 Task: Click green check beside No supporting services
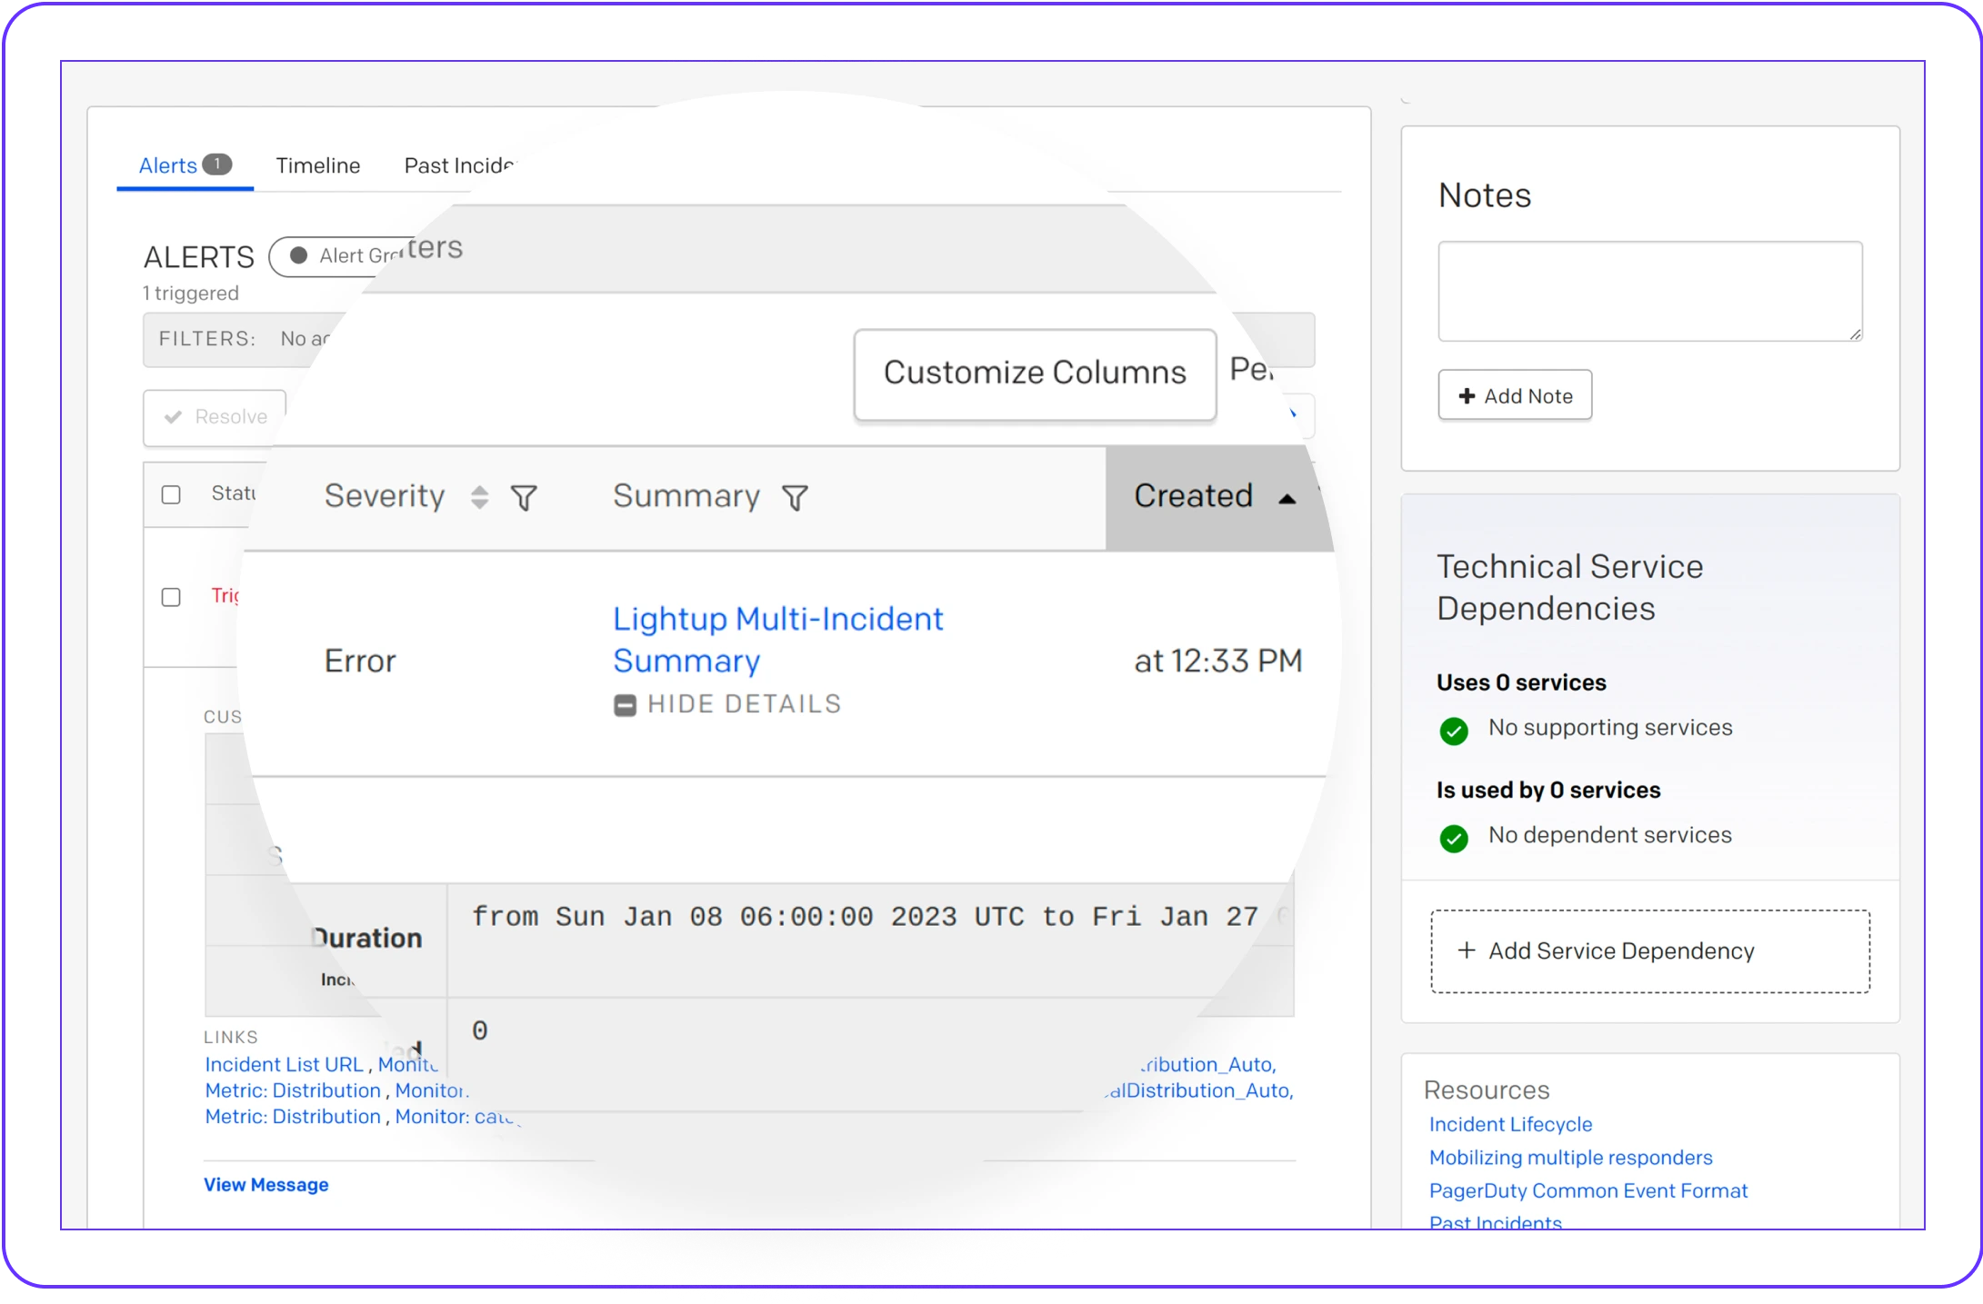pyautogui.click(x=1454, y=731)
